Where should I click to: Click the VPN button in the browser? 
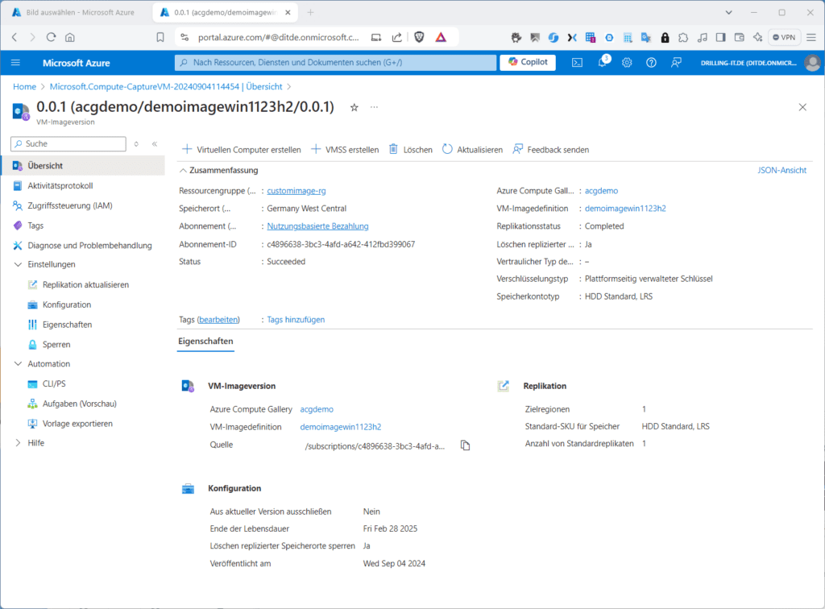pyautogui.click(x=784, y=37)
